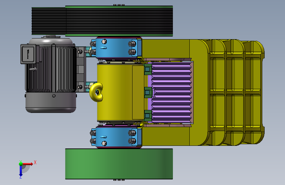Select the smooth green flywheel at the bottom
The image size is (285, 185).
coord(119,164)
